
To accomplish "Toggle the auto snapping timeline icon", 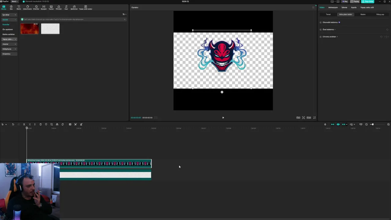I will click(x=338, y=124).
